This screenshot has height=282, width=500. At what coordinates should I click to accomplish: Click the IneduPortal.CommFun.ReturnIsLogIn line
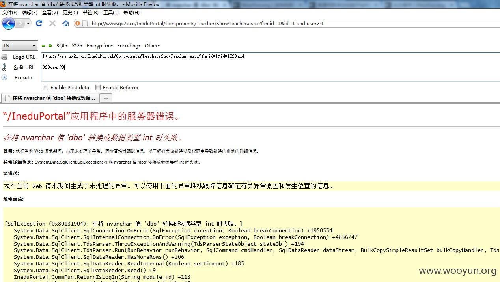(102, 277)
